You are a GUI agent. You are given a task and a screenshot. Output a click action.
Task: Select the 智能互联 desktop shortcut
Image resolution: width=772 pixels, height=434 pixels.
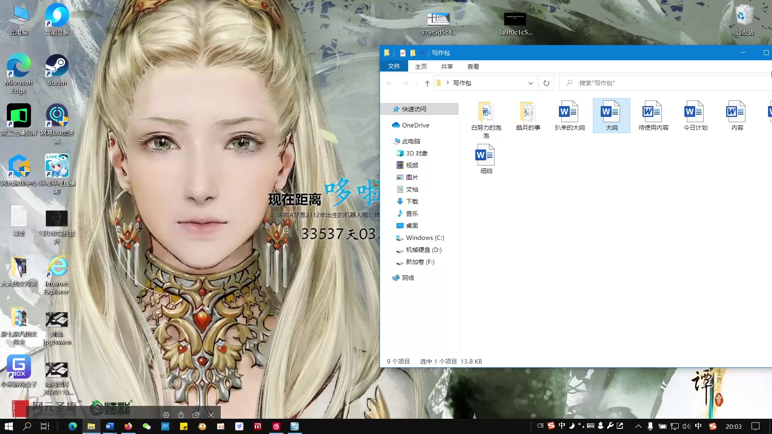pyautogui.click(x=57, y=20)
